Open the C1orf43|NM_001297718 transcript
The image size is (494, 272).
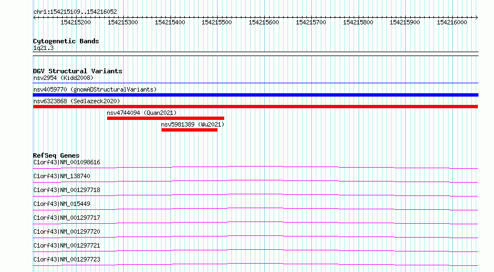(67, 190)
